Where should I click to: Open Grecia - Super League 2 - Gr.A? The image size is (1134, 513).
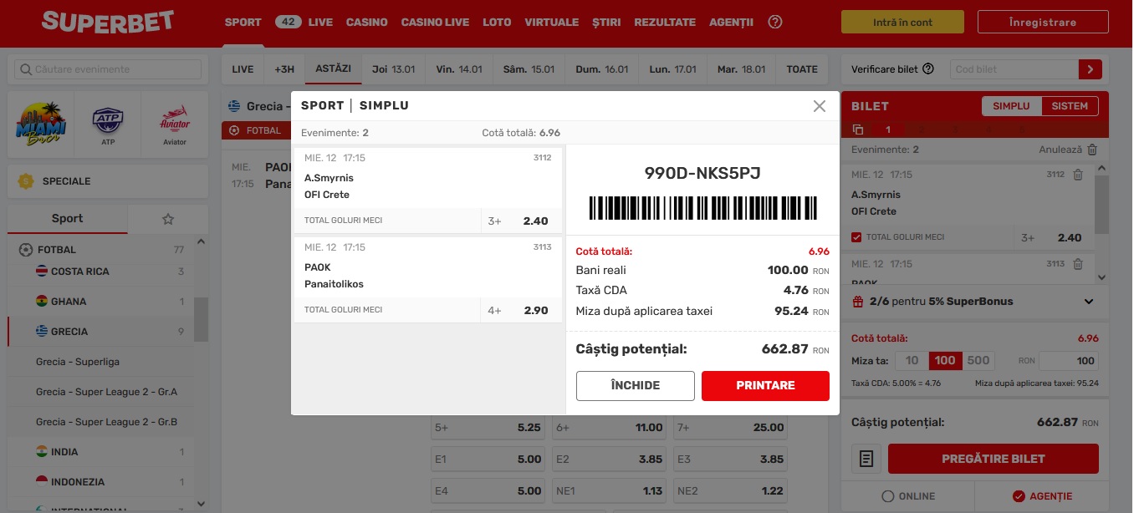(100, 392)
